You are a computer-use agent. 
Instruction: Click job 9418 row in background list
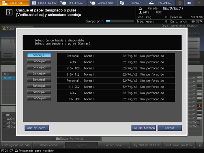coord(9,78)
